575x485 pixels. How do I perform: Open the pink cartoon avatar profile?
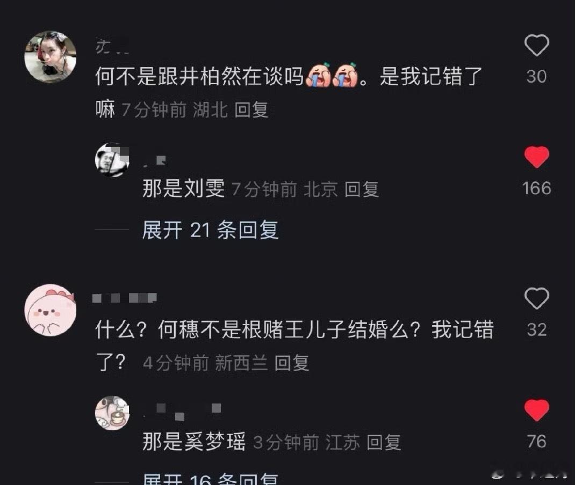tap(50, 310)
